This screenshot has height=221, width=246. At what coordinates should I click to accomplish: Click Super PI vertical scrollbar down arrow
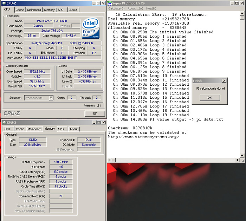(242, 156)
